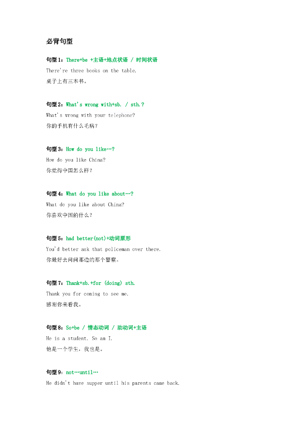Click the 句型8 So+be heading
The height and width of the screenshot is (432, 305).
(x=96, y=328)
